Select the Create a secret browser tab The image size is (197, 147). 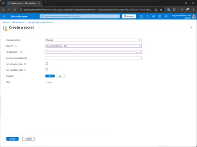click(24, 3)
